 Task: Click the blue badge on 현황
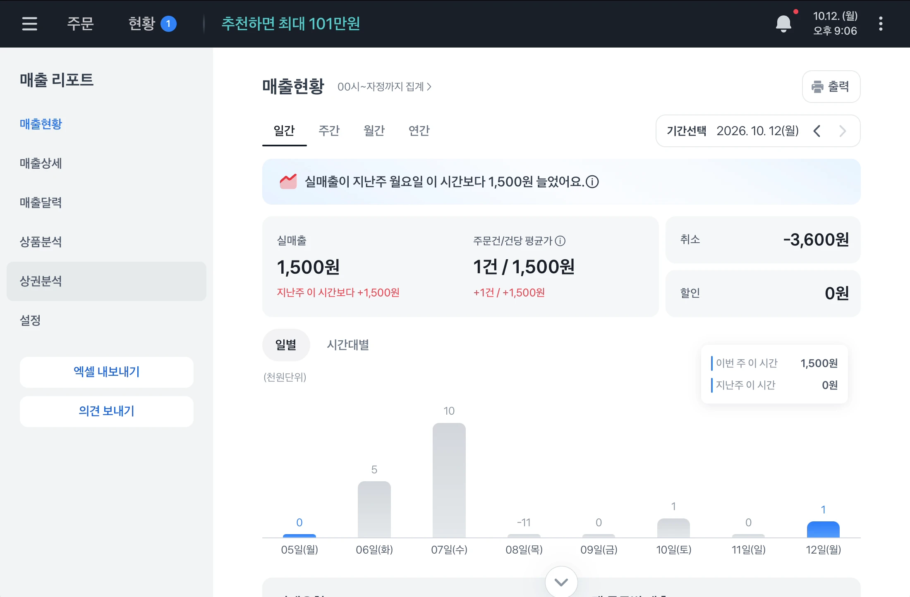point(168,24)
